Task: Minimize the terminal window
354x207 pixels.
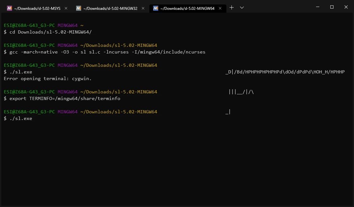Action: (318, 7)
